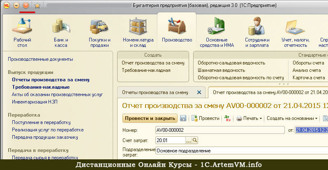Open the Обороты счета report
This screenshot has height=170, width=328.
(308, 63)
